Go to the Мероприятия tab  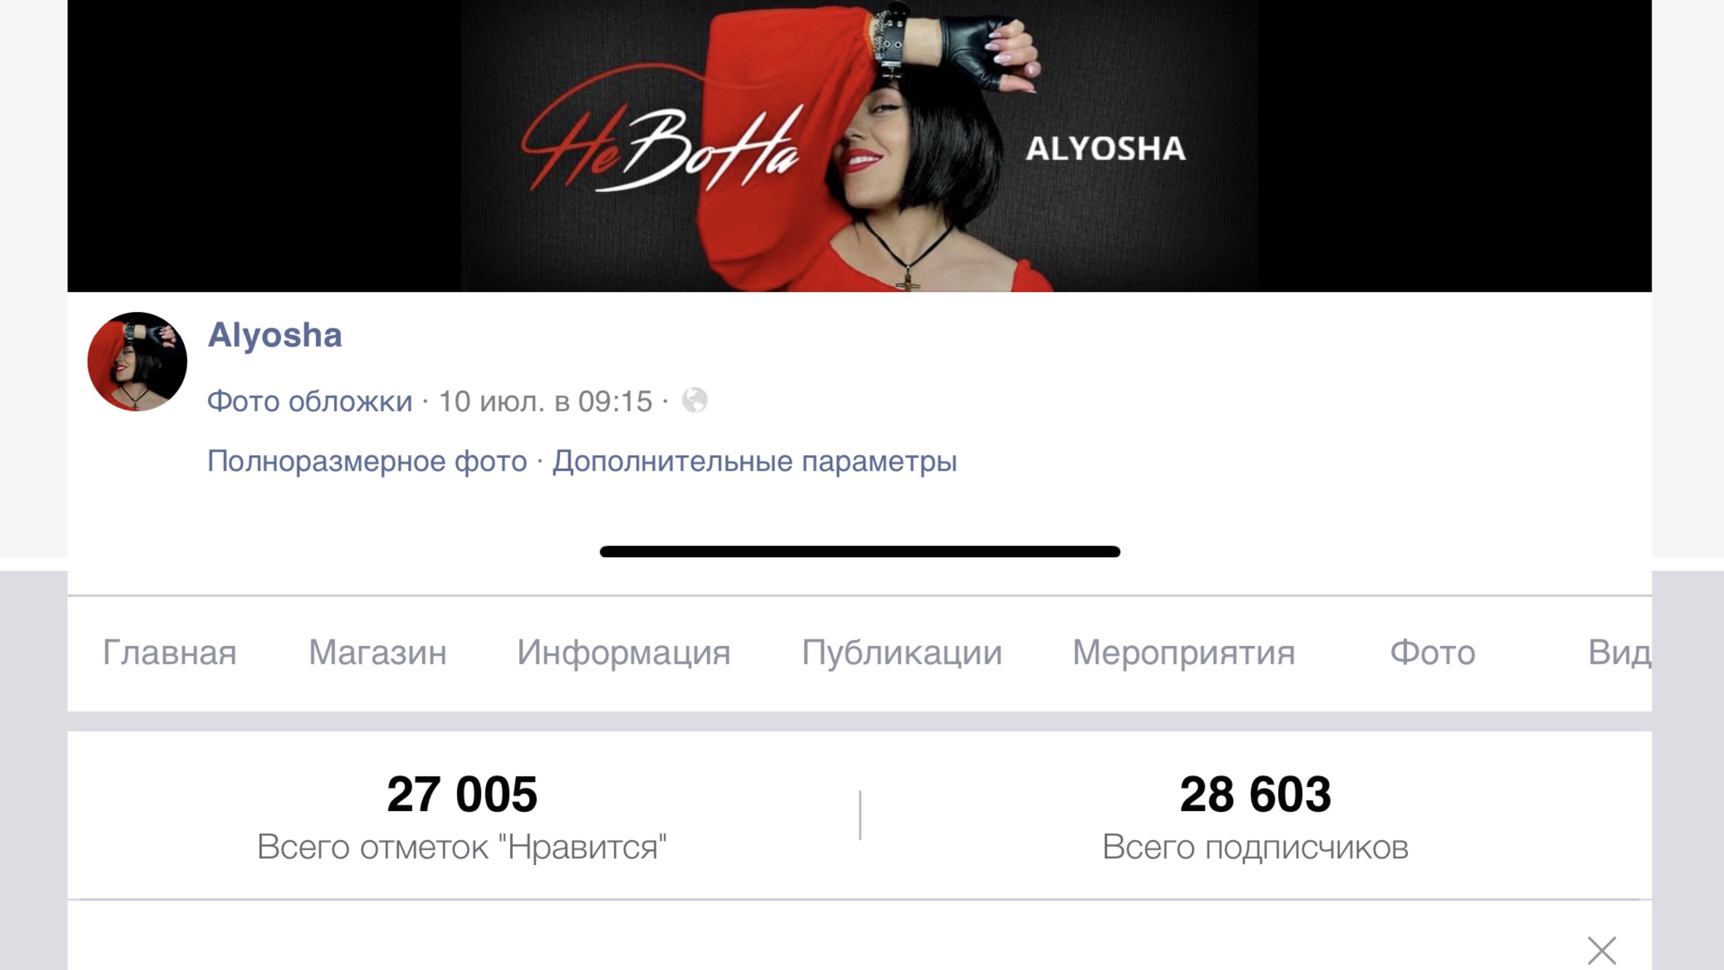(x=1183, y=653)
